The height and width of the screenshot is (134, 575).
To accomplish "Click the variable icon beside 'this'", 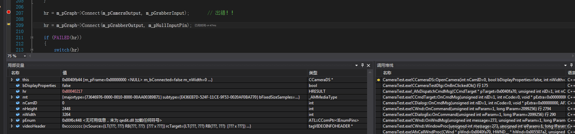I will coord(18,80).
